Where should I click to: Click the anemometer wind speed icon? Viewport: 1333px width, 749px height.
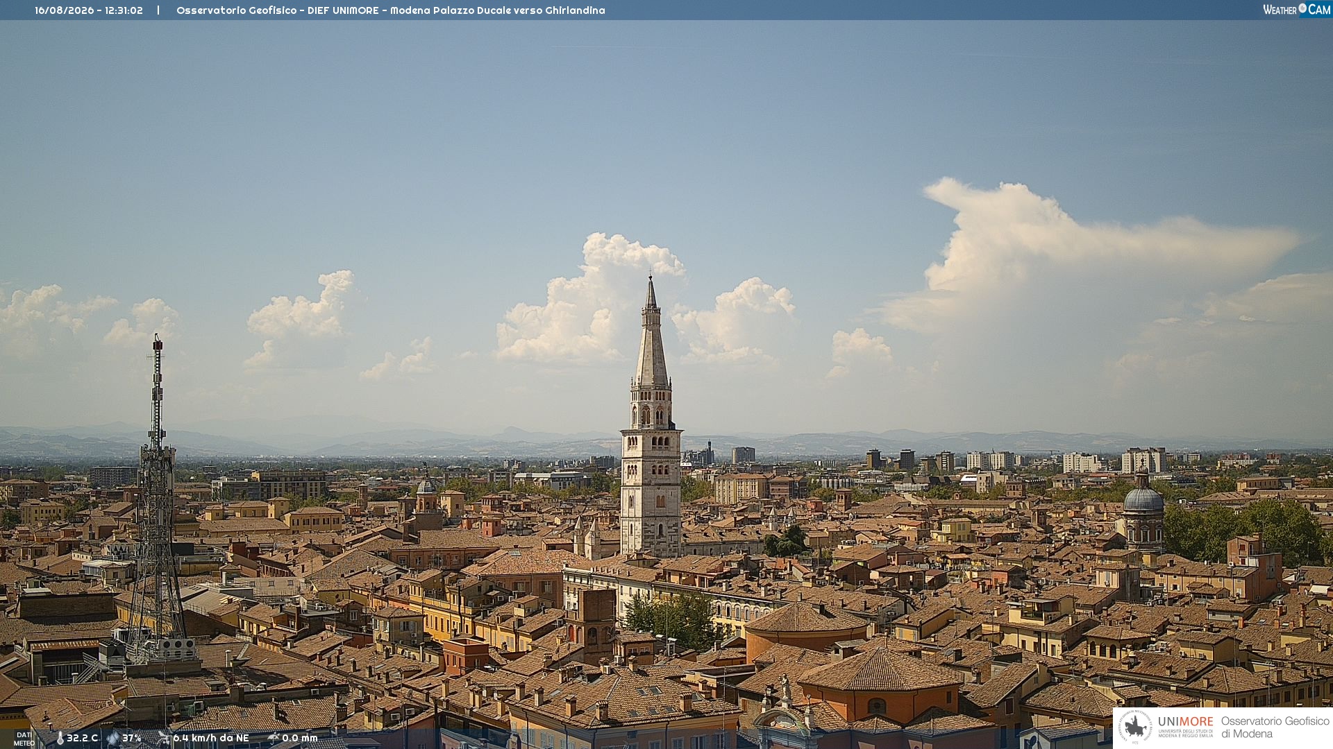tap(163, 739)
